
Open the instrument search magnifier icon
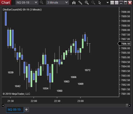(42, 2)
